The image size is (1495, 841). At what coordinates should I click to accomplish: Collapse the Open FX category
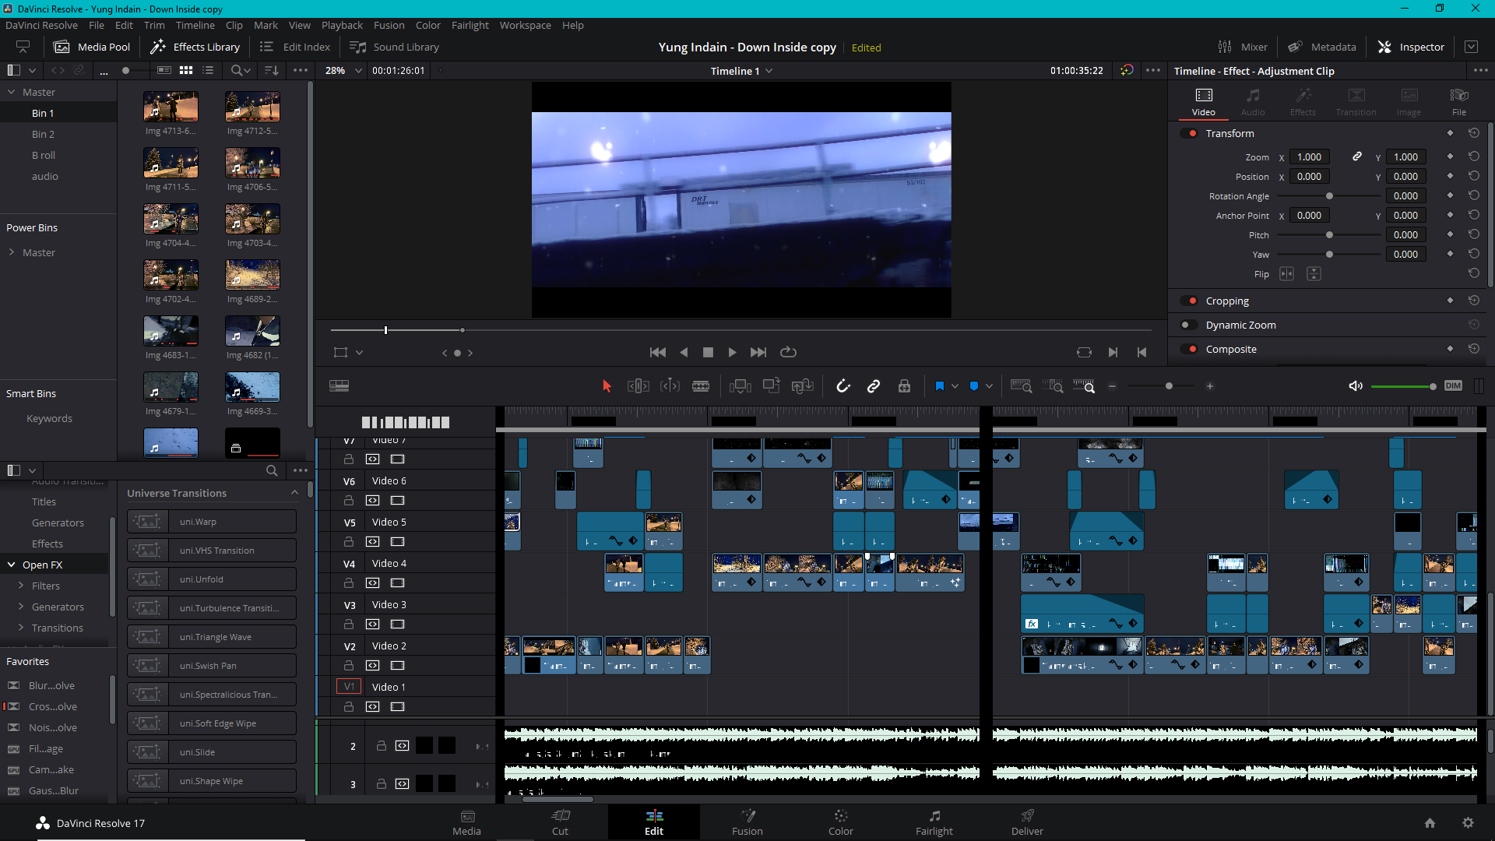(x=12, y=565)
